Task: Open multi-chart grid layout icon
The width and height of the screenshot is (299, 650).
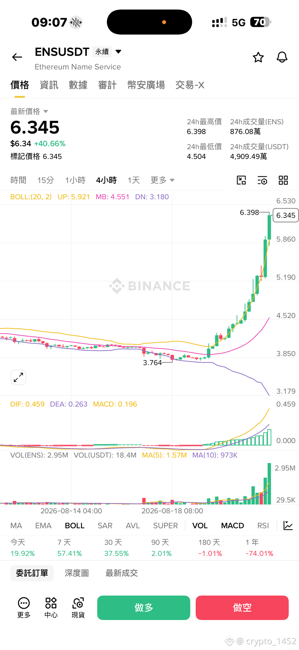Action: click(x=283, y=180)
